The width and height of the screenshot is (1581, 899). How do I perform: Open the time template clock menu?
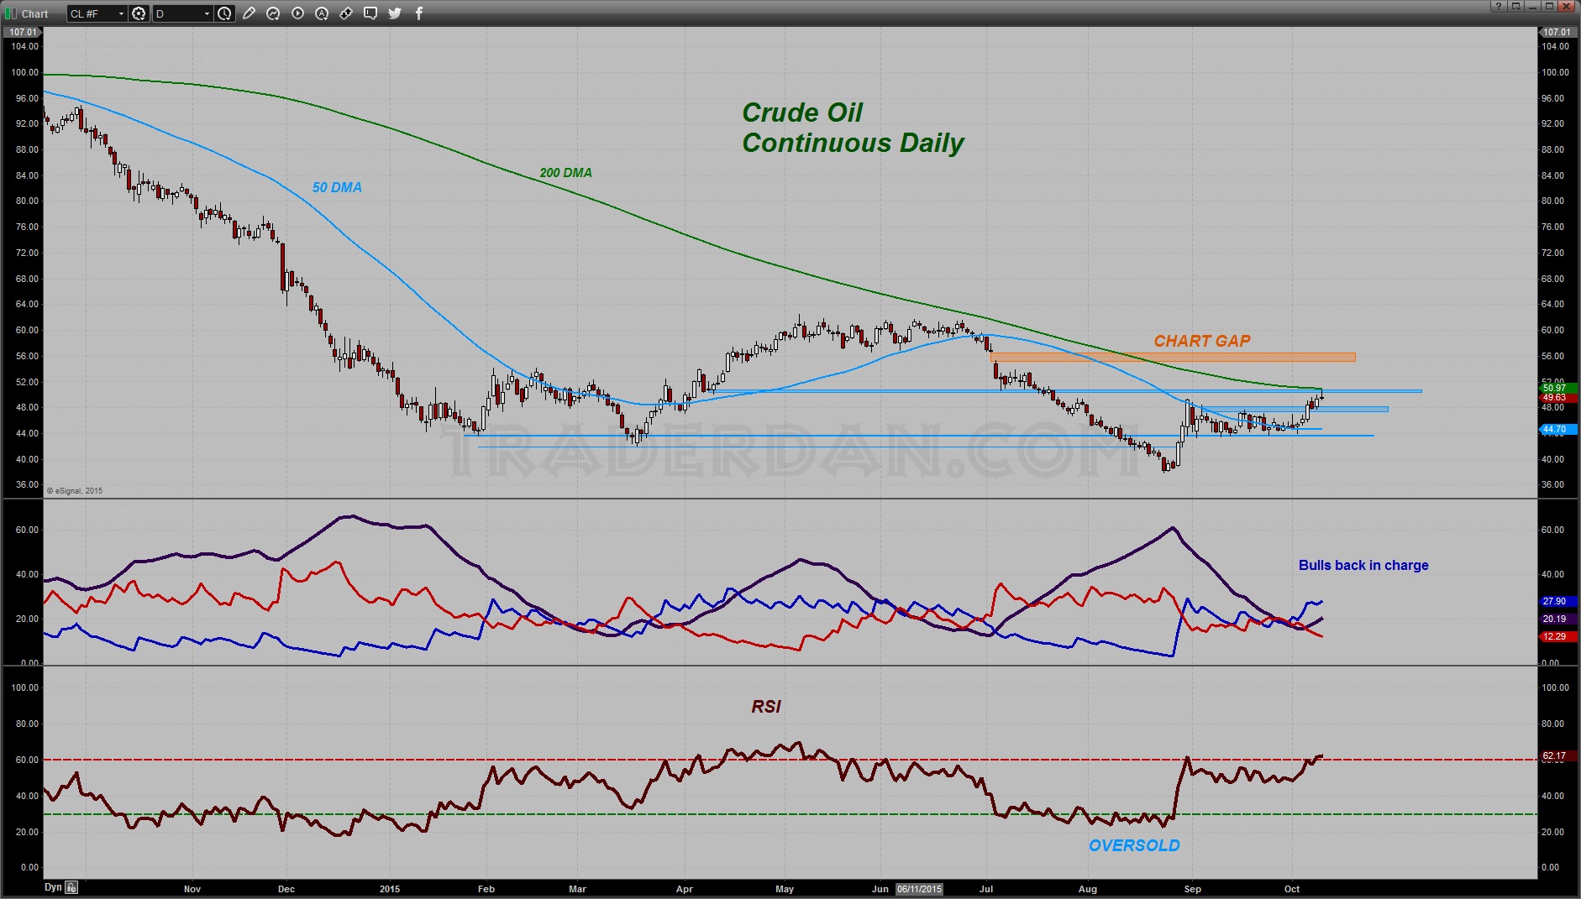(224, 13)
